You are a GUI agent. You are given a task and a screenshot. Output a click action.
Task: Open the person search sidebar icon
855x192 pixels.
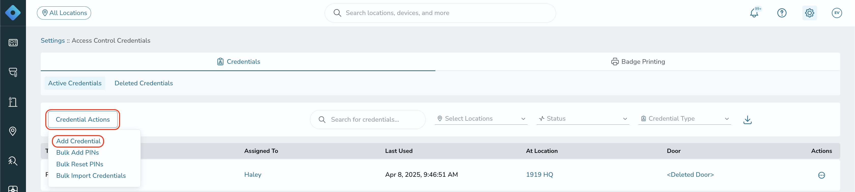pyautogui.click(x=13, y=161)
